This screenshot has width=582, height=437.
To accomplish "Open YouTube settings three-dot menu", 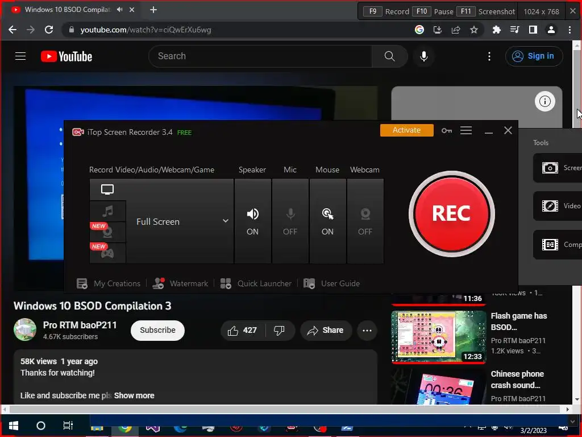I will coord(489,56).
